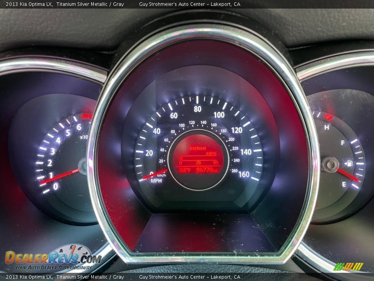Image resolution: width=374 pixels, height=281 pixels.
Task: Click the tachometer number 3
Action: pos(53,151)
